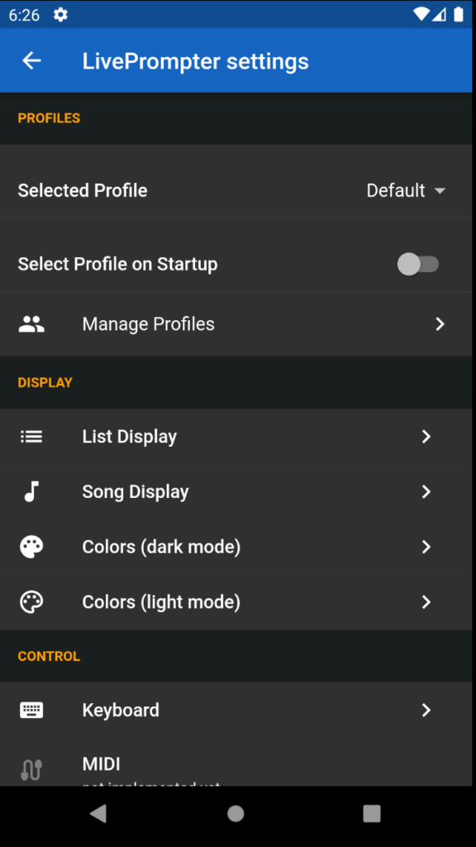Click the outlined palette icon for light mode
Screen dimensions: 476x847
[31, 602]
